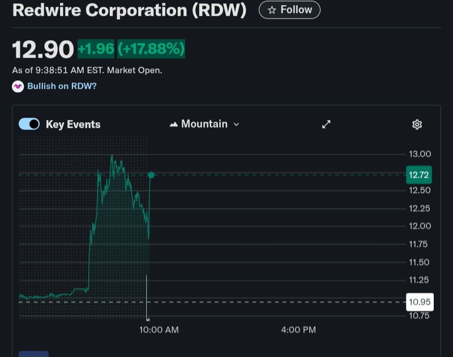Open the Mountain chart type dropdown
The width and height of the screenshot is (453, 357).
(x=204, y=124)
